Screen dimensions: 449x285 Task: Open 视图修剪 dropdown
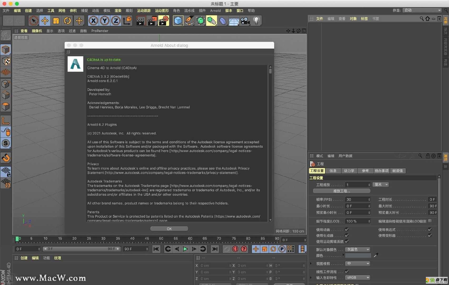click(x=358, y=263)
